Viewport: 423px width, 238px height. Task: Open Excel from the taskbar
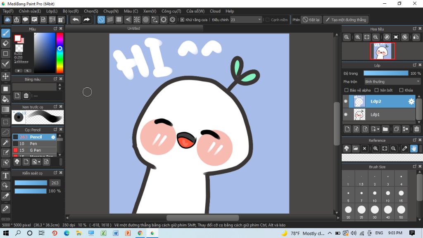[104, 233]
